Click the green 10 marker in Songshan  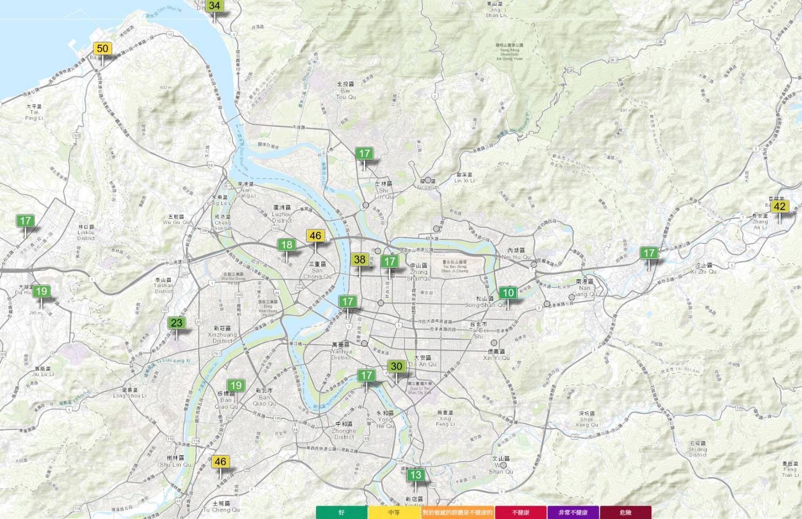click(x=508, y=293)
